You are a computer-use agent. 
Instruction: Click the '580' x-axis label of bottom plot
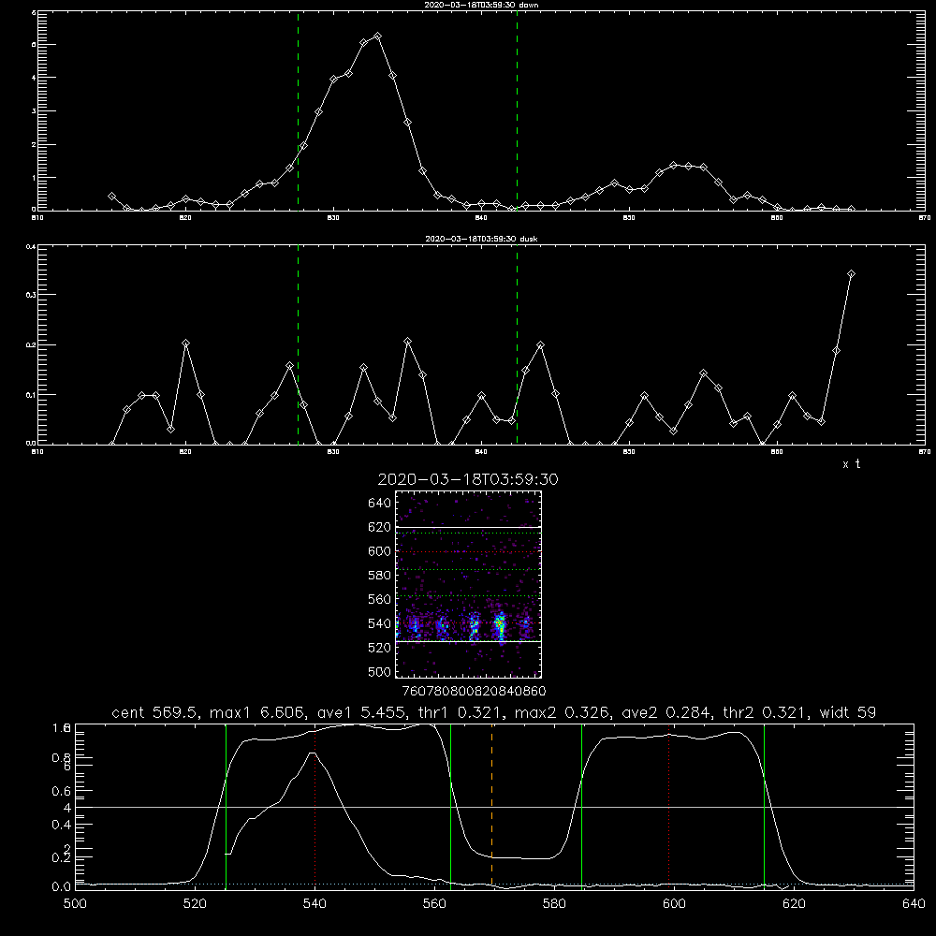coord(554,904)
